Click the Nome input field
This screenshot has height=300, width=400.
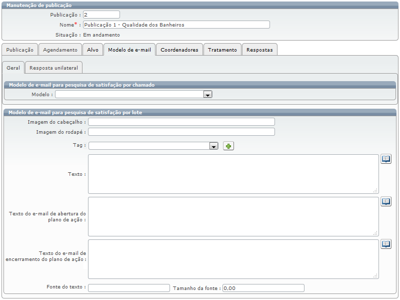click(x=176, y=25)
